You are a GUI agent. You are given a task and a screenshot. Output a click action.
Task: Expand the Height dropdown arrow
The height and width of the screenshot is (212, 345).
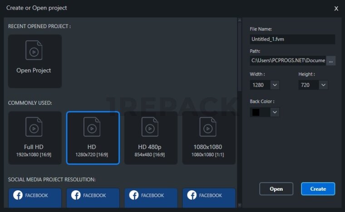323,85
